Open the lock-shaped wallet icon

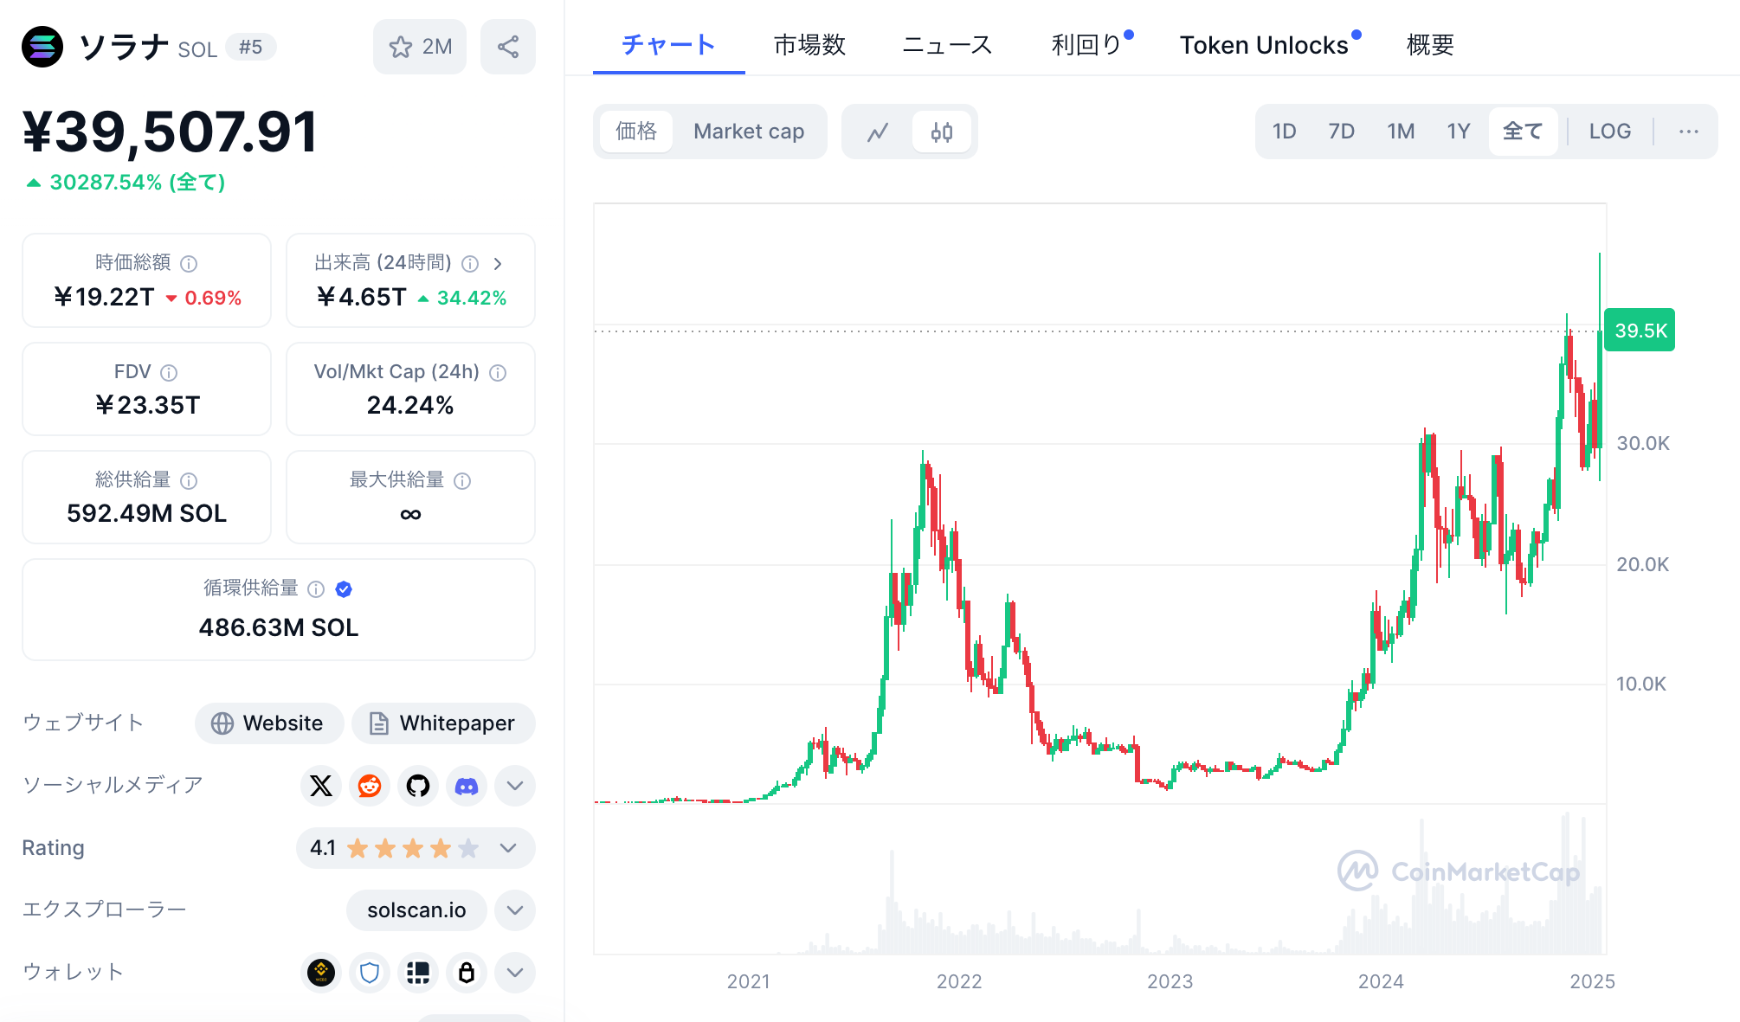point(467,973)
